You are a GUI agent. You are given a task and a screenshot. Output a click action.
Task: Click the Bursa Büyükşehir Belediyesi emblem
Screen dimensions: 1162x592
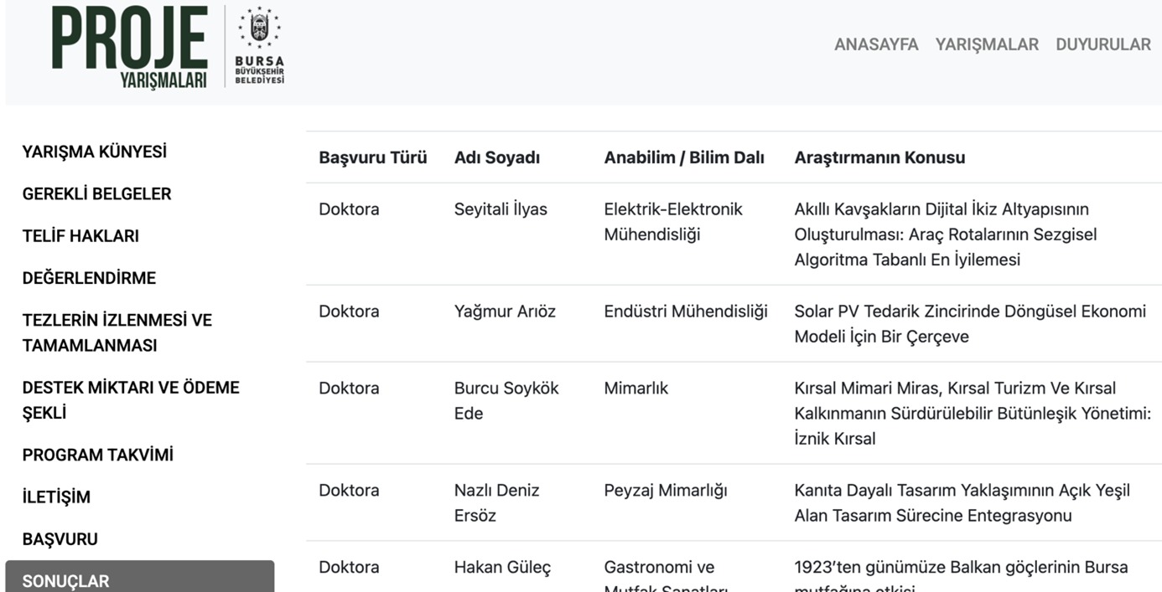point(259,47)
